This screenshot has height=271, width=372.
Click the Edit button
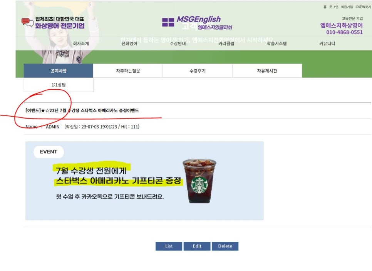(x=197, y=246)
